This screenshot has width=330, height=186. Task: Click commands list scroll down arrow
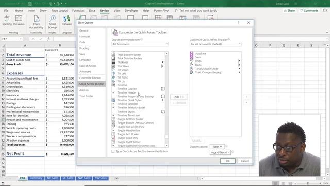point(167,146)
